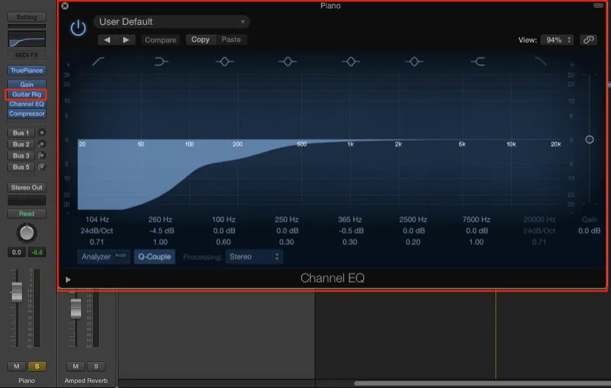Select the 0.20 Q value
The width and height of the screenshot is (611, 388).
[413, 242]
